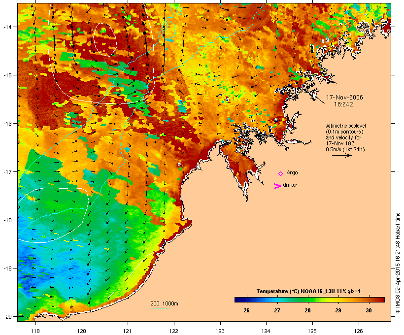Screen dimensions: 404x335
Task: Click the 'Altimetric sealevel' caption text
Action: [346, 126]
